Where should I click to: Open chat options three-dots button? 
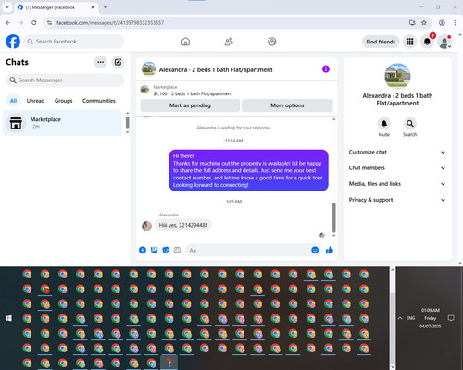tap(100, 62)
